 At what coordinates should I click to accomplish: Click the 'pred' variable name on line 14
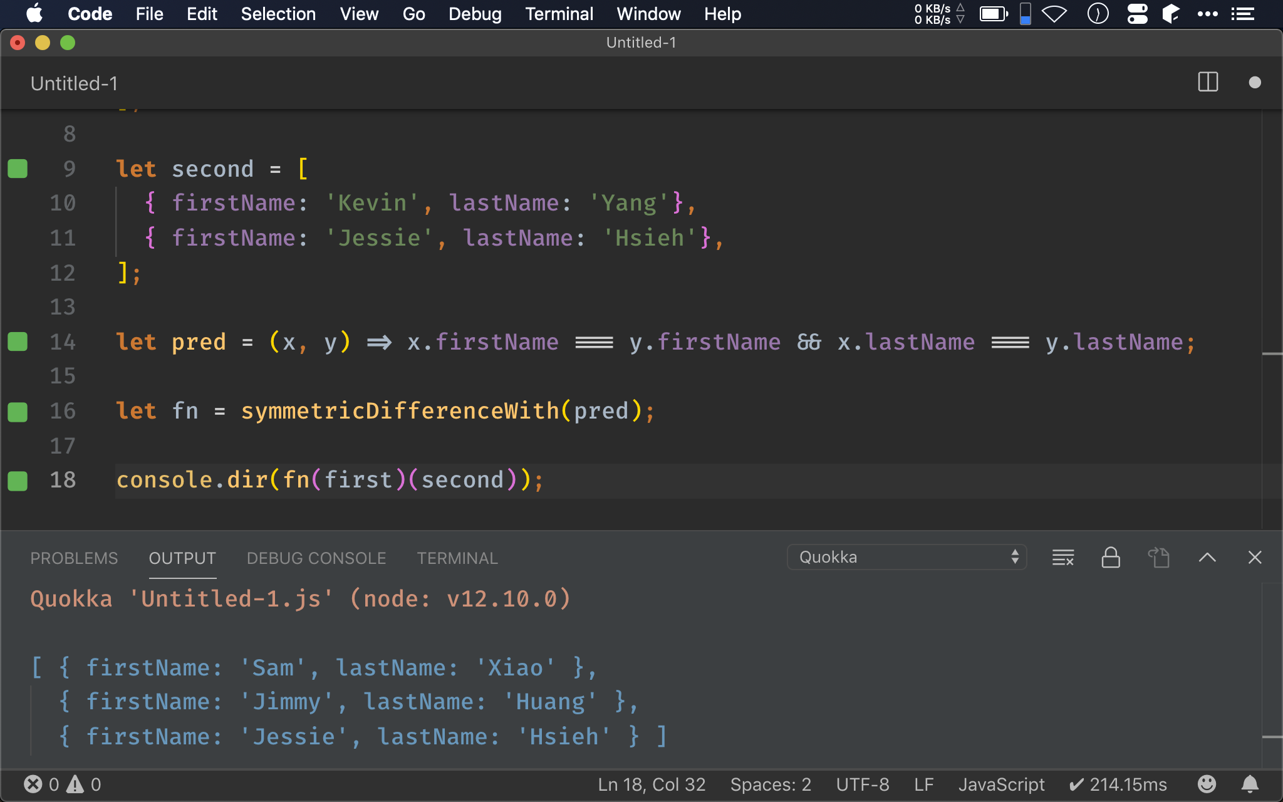pos(199,342)
